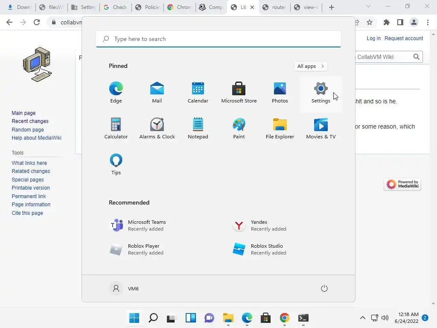Screen dimensions: 437x328
Task: Switch to the Policies tab
Action: [148, 7]
